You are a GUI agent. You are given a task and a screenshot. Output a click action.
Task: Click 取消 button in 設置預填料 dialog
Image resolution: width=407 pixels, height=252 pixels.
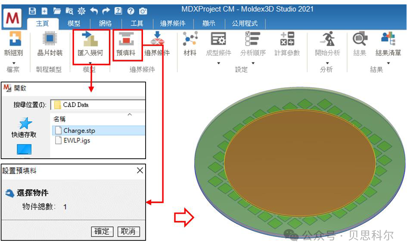[129, 231]
